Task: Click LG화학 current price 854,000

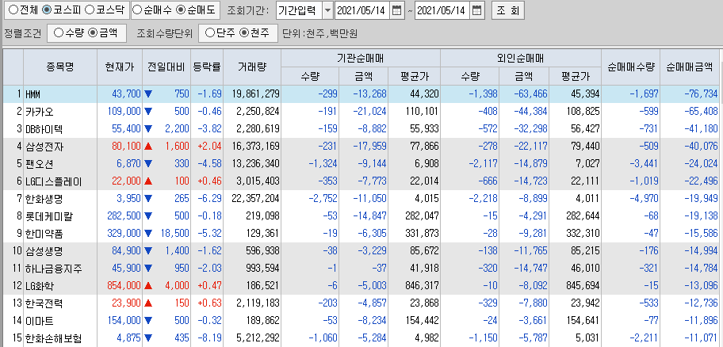Action: pyautogui.click(x=124, y=286)
